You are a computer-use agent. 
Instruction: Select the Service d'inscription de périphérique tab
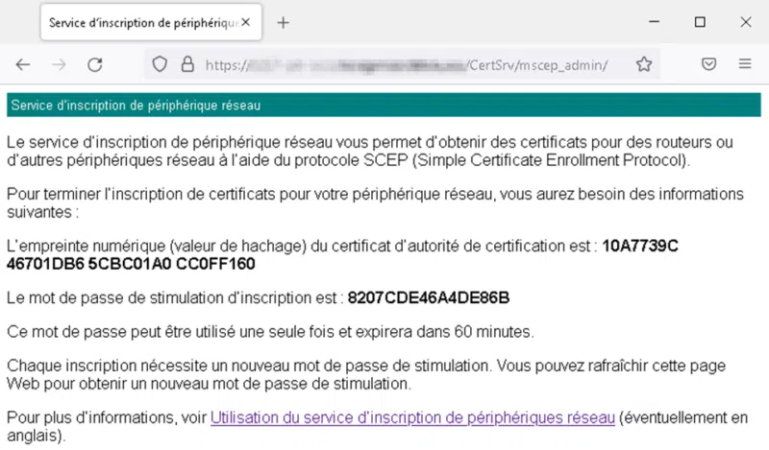151,22
